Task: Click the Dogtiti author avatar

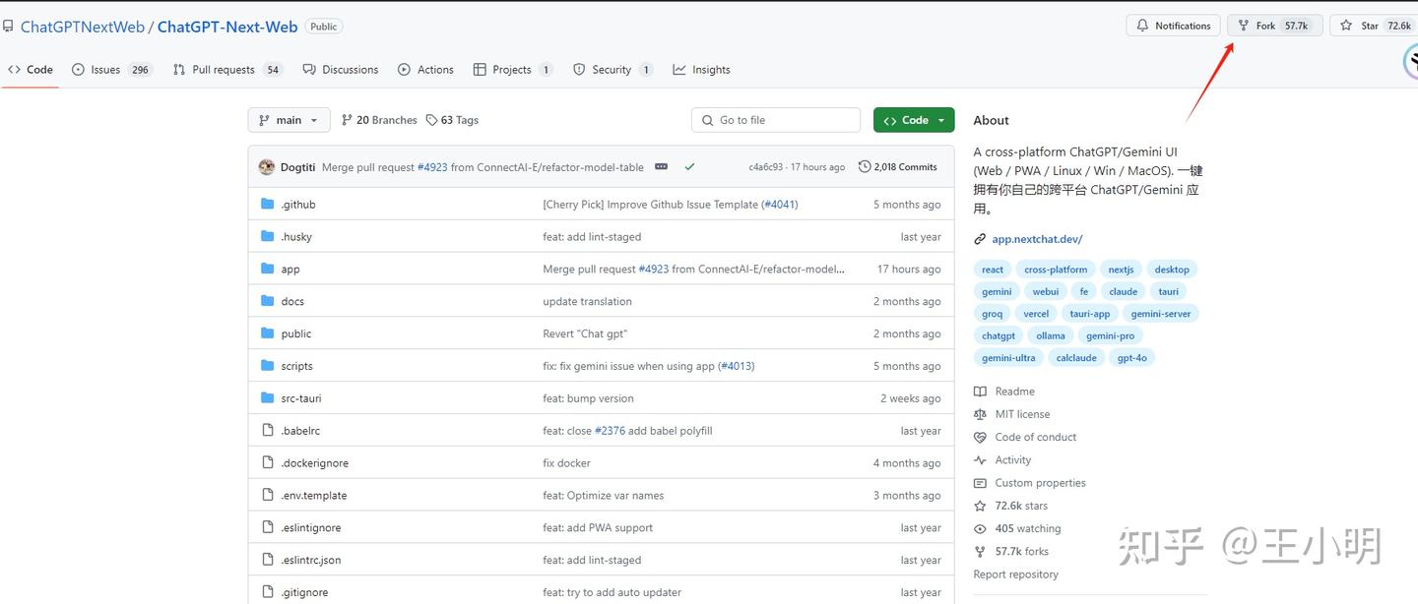Action: click(x=267, y=167)
